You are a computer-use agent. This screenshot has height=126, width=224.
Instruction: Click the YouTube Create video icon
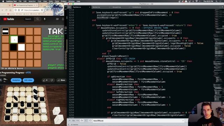[57, 19]
